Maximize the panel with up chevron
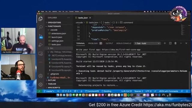The width and height of the screenshot is (192, 108). (x=181, y=43)
